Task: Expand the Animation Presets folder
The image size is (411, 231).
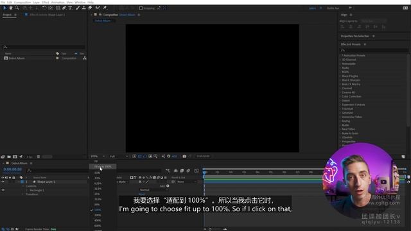Action: [340, 56]
